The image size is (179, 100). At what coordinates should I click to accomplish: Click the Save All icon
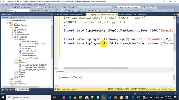point(18,7)
